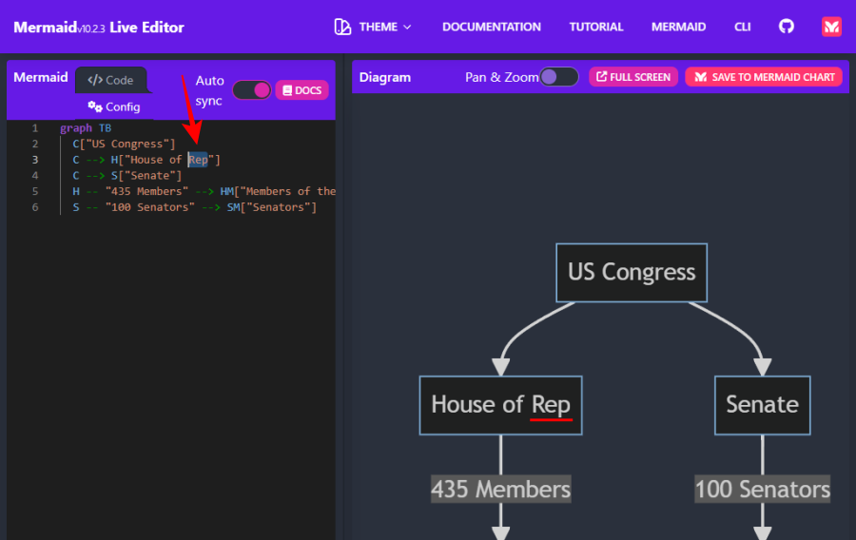
Task: Click the selected word Rep in the code
Action: click(x=198, y=160)
